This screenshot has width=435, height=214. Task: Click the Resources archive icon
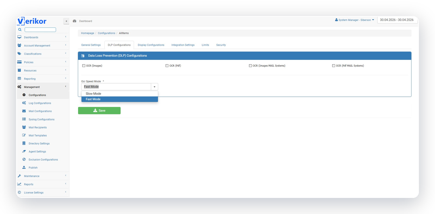[x=19, y=70]
